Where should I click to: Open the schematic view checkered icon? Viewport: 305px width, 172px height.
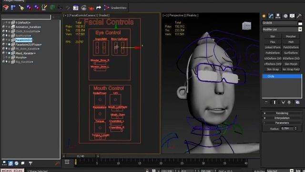coord(68,8)
